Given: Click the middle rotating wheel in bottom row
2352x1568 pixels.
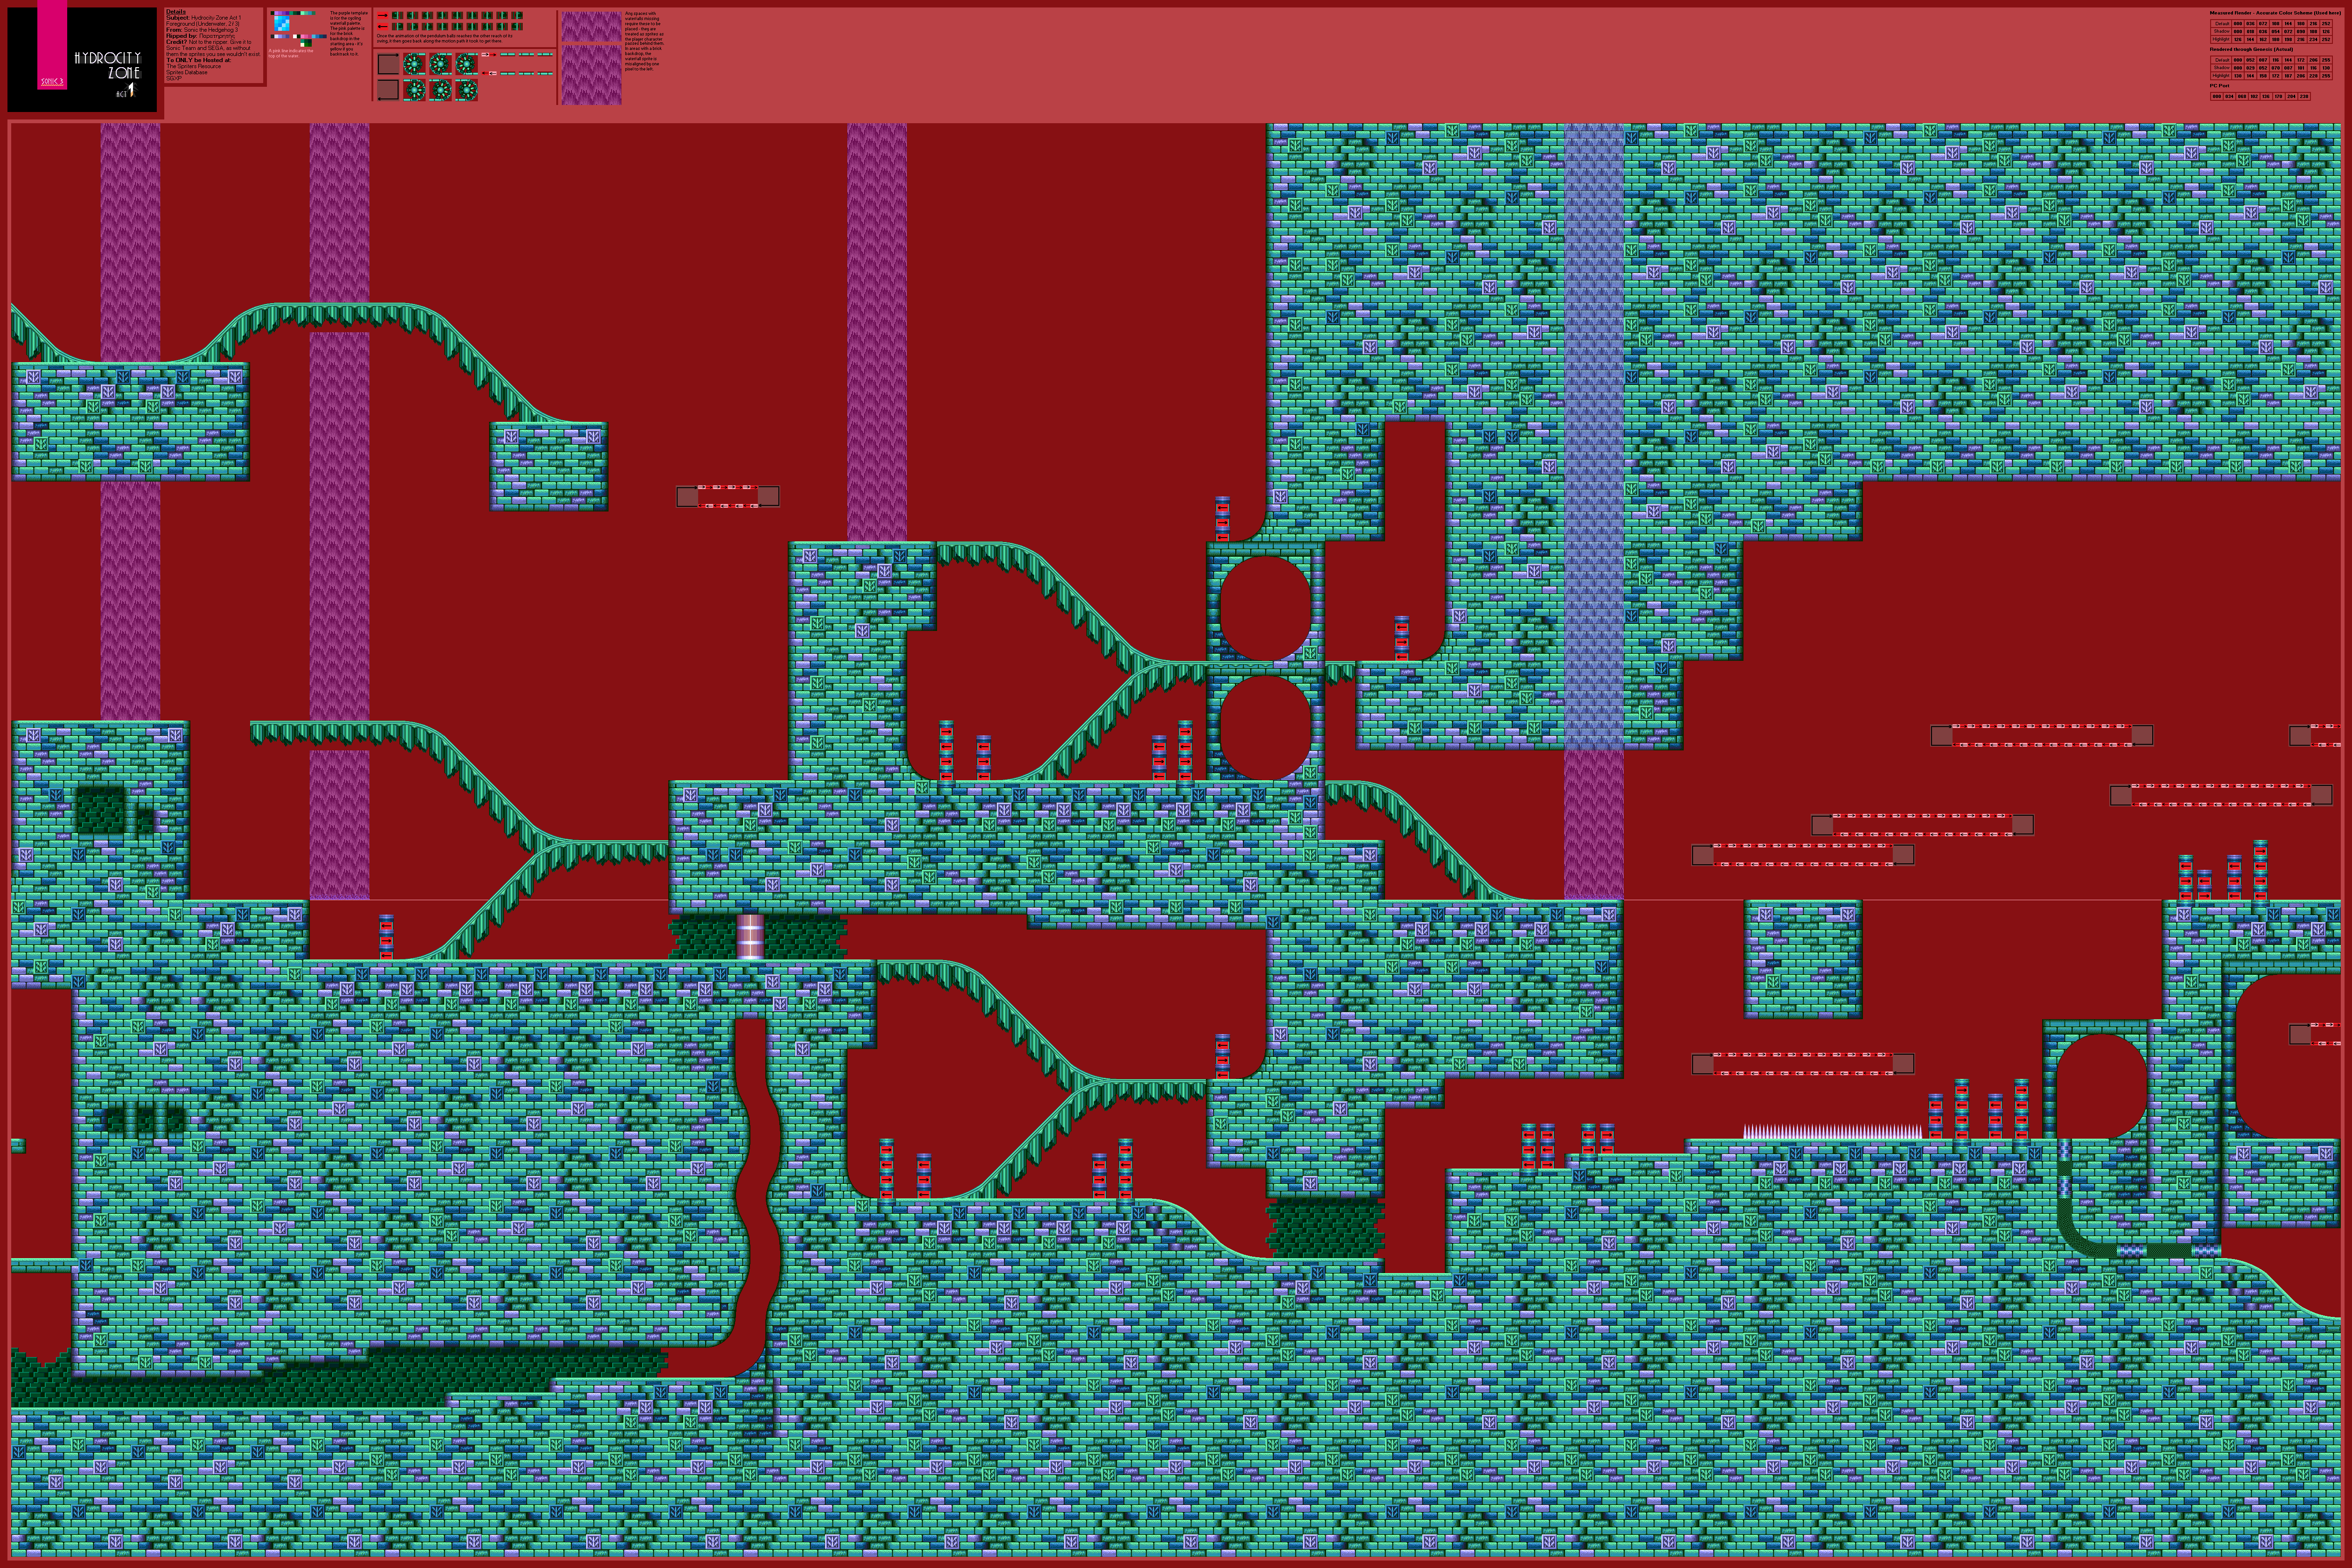Looking at the screenshot, I should coord(441,90).
